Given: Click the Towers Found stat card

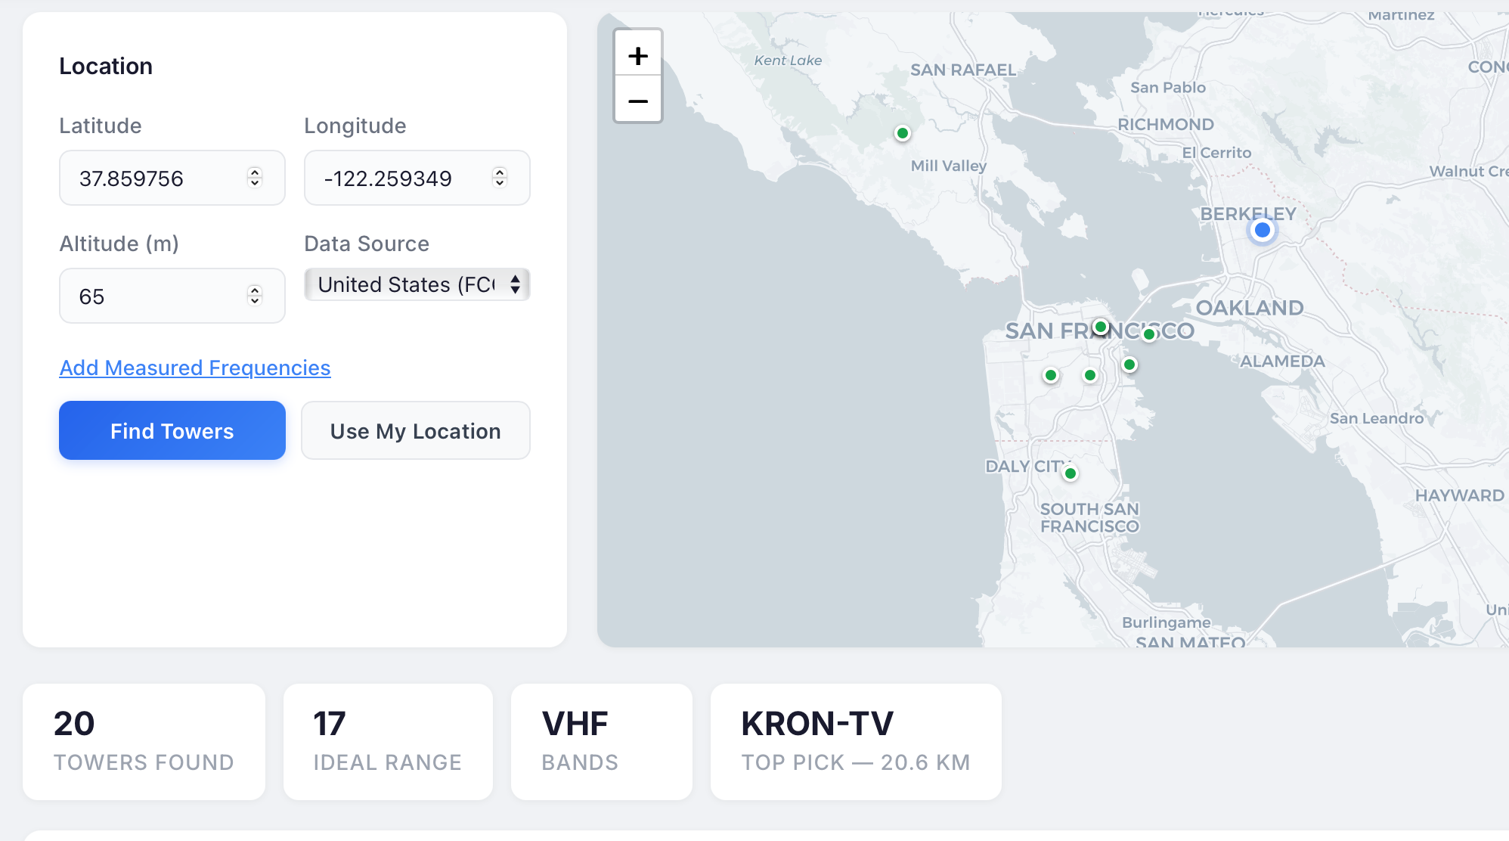Looking at the screenshot, I should point(144,742).
